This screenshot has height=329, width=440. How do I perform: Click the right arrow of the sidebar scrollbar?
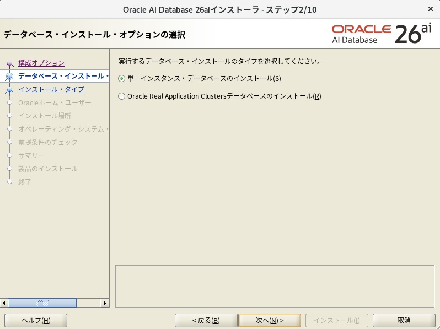pos(105,303)
